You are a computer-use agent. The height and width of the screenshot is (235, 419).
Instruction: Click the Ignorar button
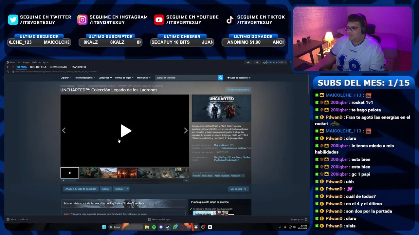point(119,189)
